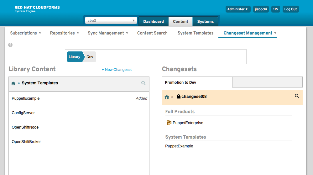This screenshot has height=175, width=313.
Task: Expand the Repositories menu
Action: [64, 33]
